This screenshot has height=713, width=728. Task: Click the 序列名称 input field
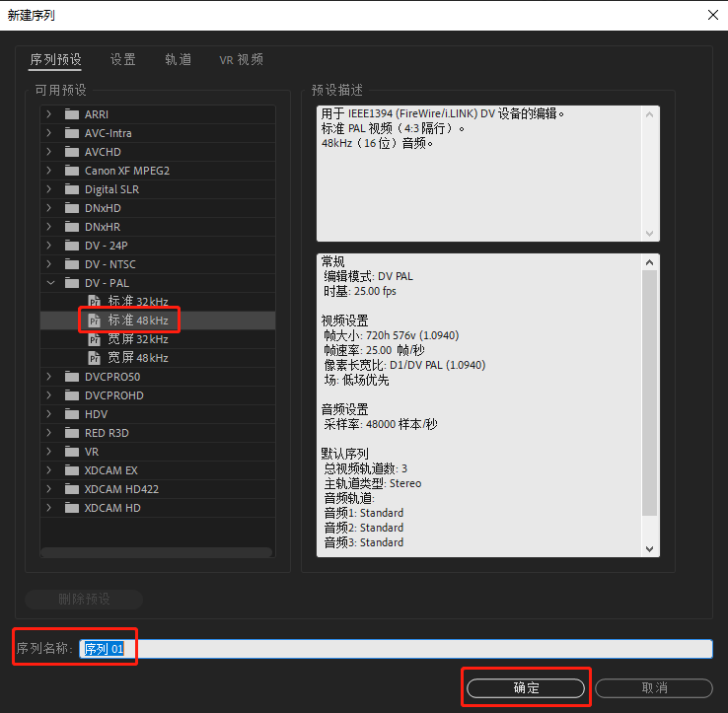pos(396,649)
